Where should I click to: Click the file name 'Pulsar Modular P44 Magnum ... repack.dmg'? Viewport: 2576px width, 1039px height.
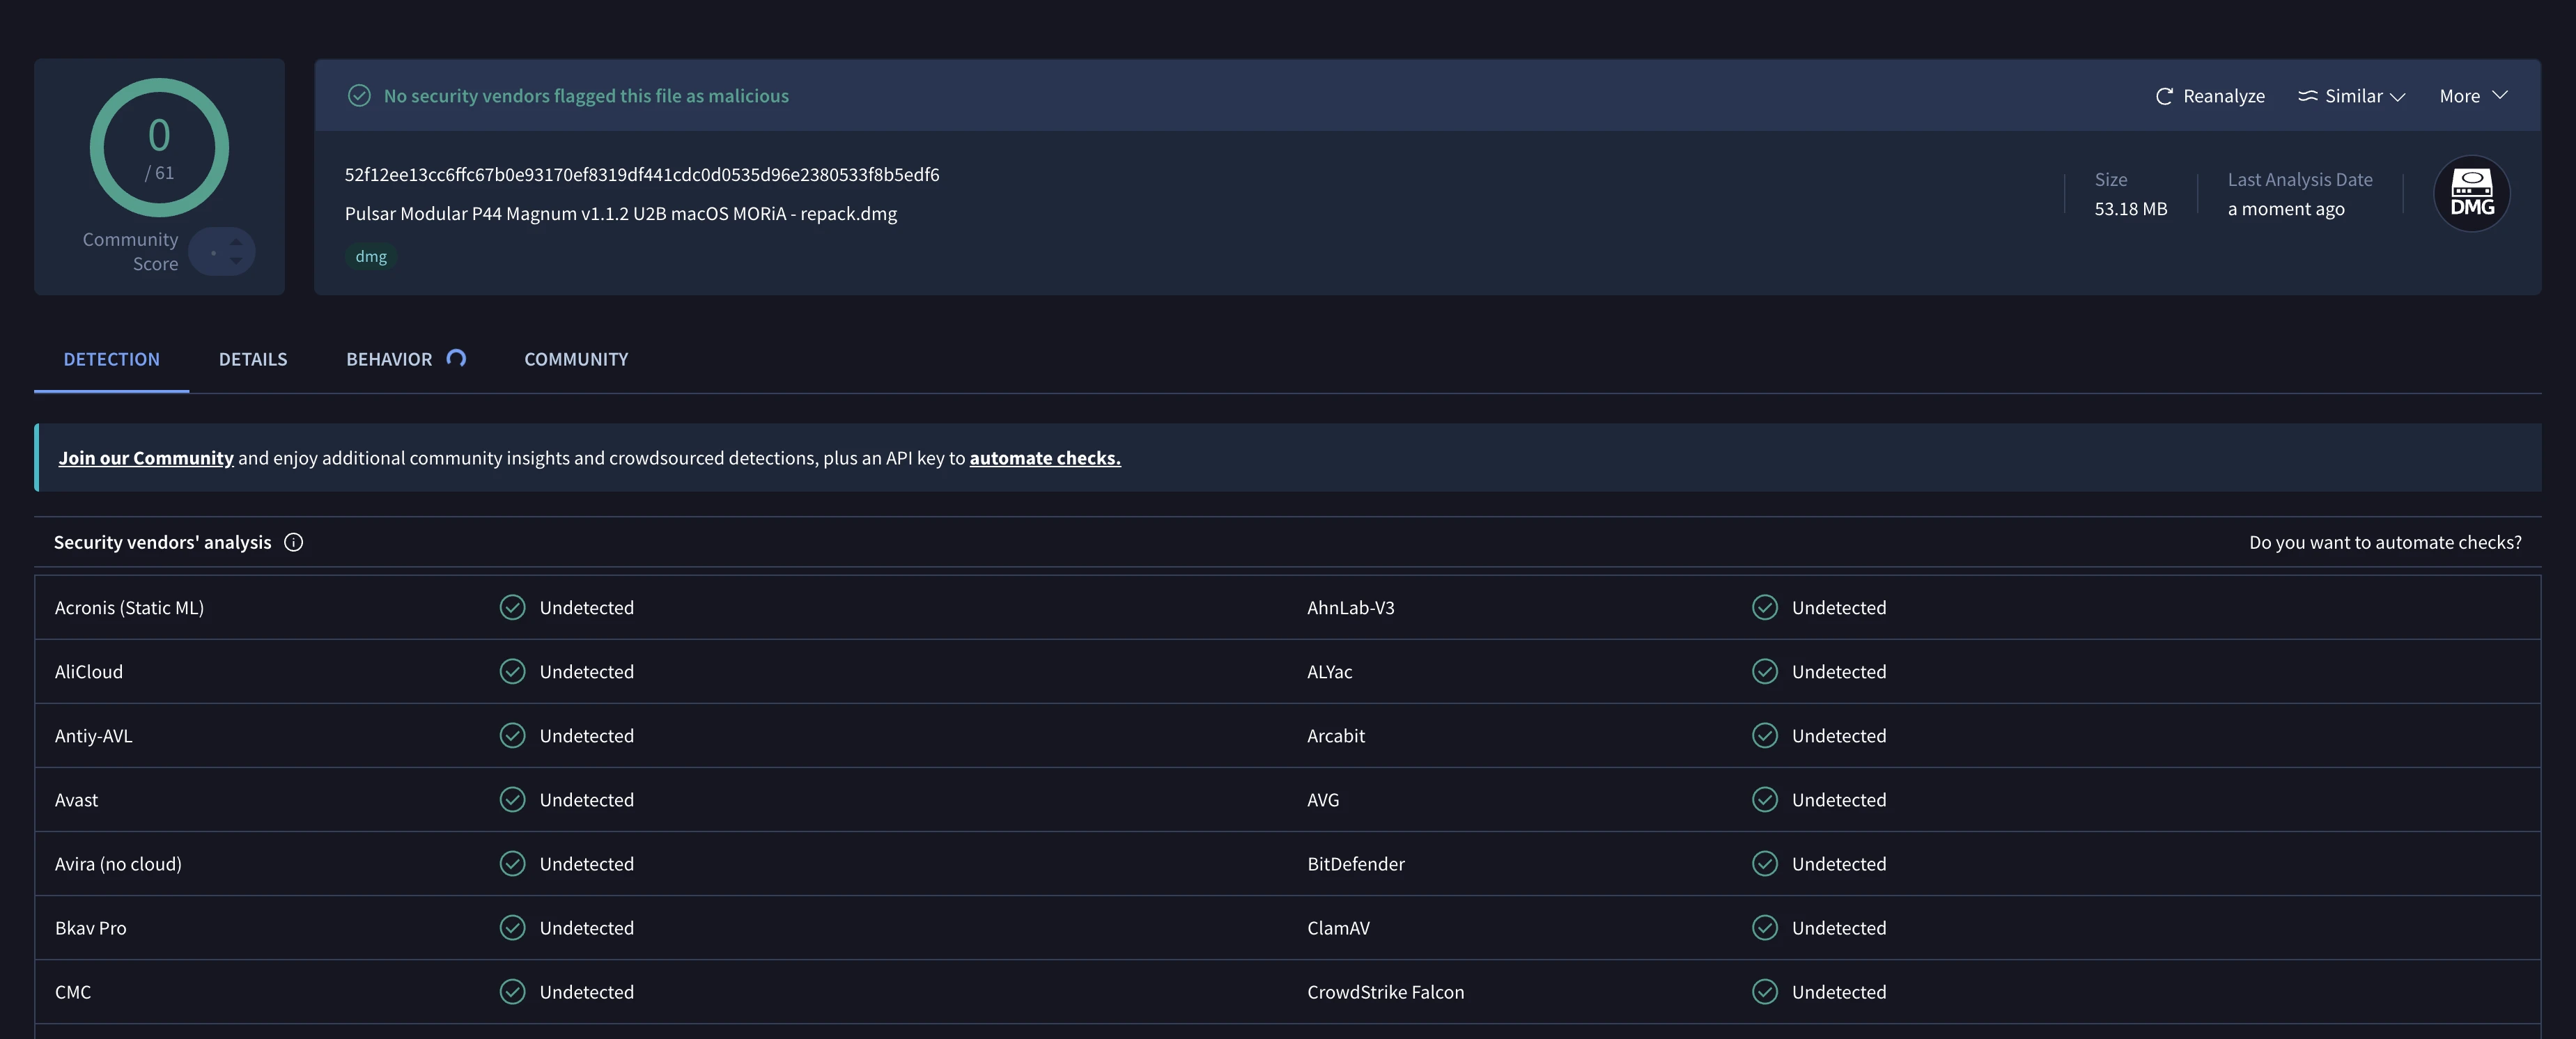[621, 213]
